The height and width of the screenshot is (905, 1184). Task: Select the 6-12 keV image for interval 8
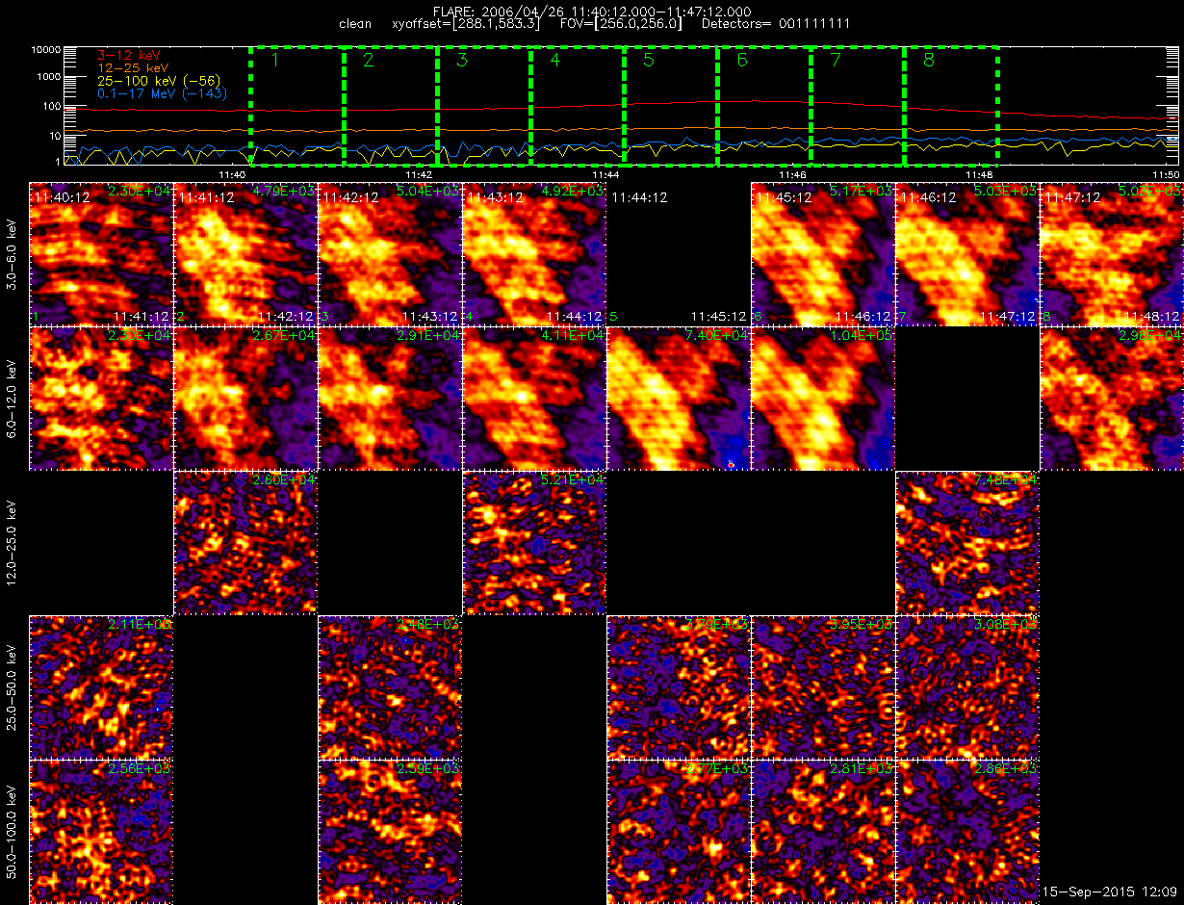pyautogui.click(x=1113, y=399)
